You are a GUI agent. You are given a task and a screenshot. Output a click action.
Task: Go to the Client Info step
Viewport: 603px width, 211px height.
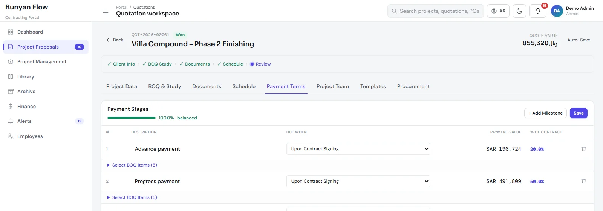tap(121, 64)
